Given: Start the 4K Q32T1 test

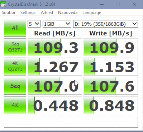Looking at the screenshot, I should (15, 67).
